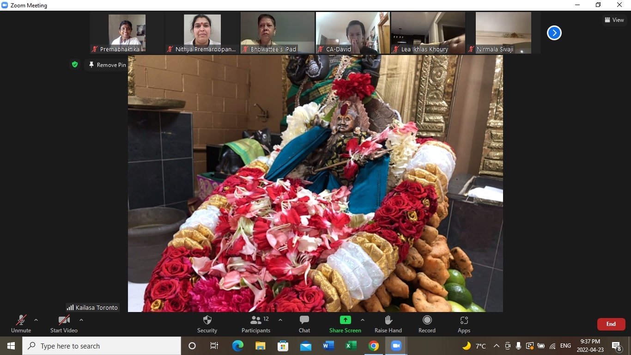
Task: Toggle Start Video on
Action: (64, 324)
